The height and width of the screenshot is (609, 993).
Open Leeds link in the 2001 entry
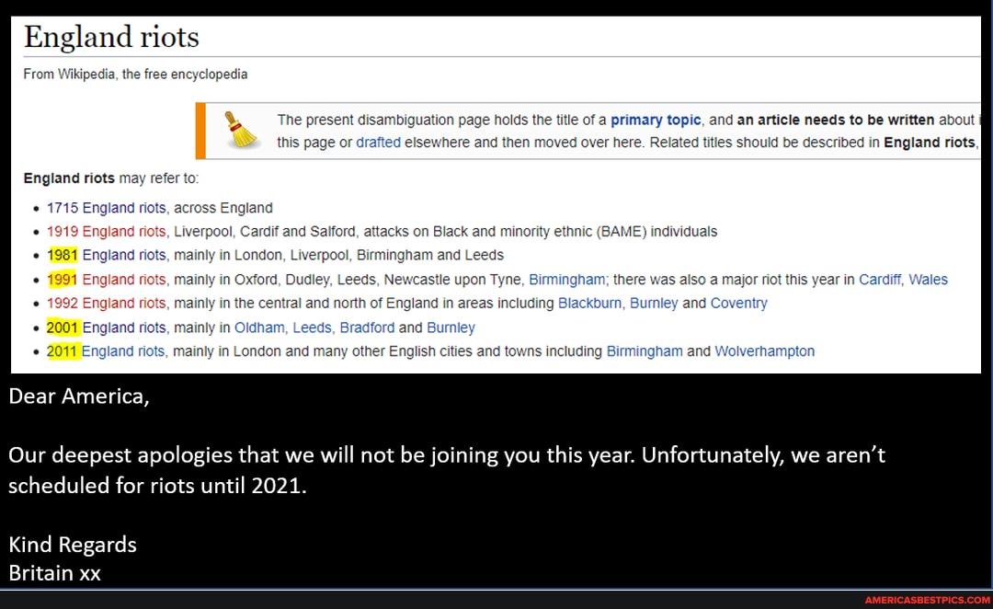click(313, 327)
